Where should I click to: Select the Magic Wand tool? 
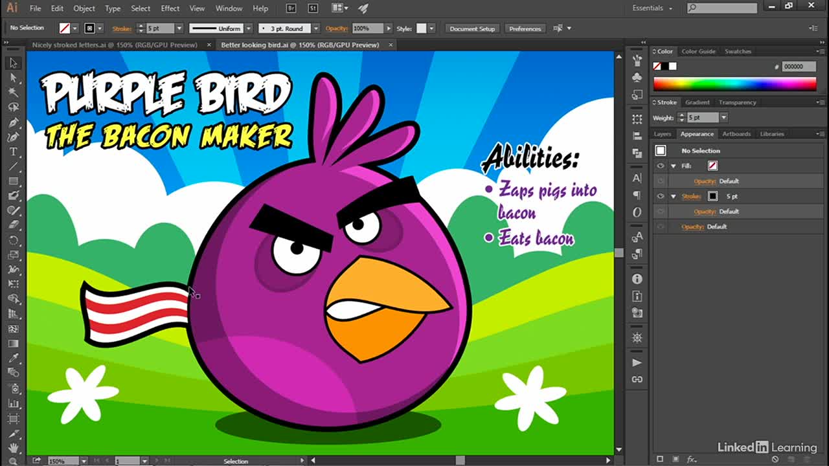(x=13, y=93)
